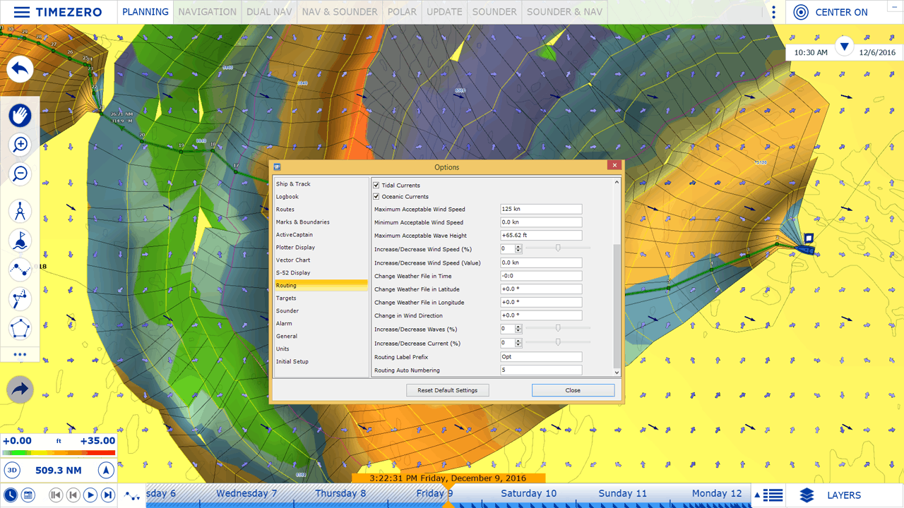Open the Plotter Display options category
Image resolution: width=904 pixels, height=508 pixels.
click(x=295, y=248)
